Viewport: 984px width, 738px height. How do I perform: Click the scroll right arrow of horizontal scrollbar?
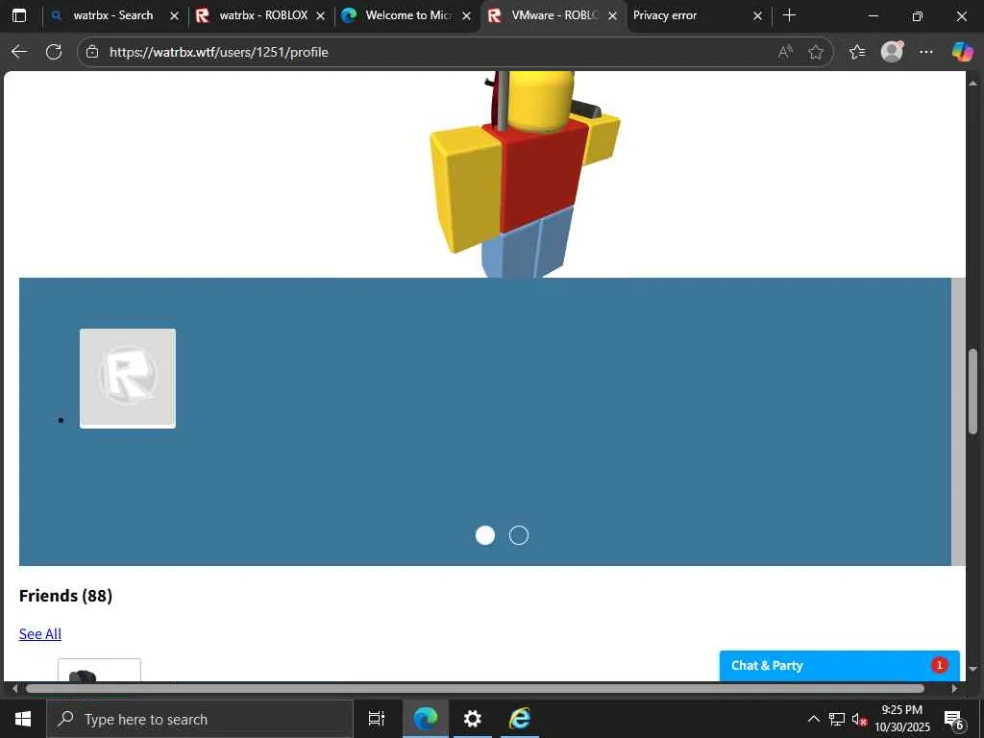pos(954,688)
